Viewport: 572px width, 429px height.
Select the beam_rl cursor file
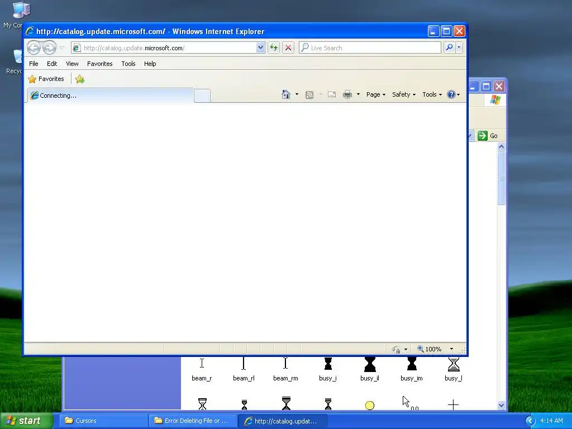[244, 369]
